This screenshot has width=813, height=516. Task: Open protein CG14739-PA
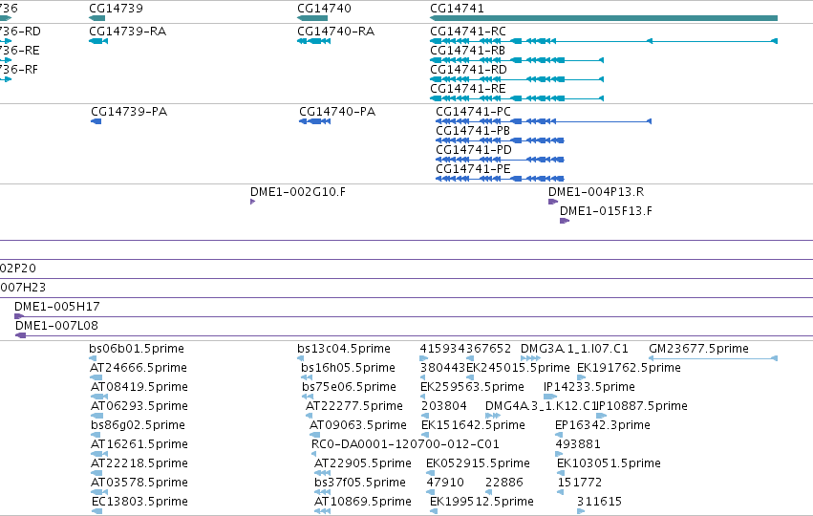click(x=129, y=112)
